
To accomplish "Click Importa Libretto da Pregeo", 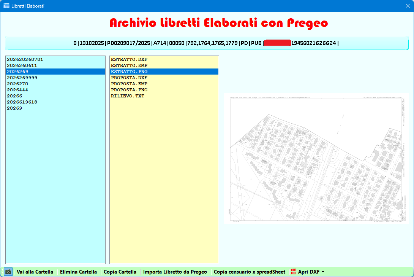I will (175, 272).
